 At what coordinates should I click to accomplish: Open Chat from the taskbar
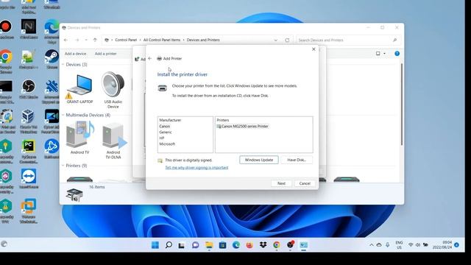coord(195,245)
